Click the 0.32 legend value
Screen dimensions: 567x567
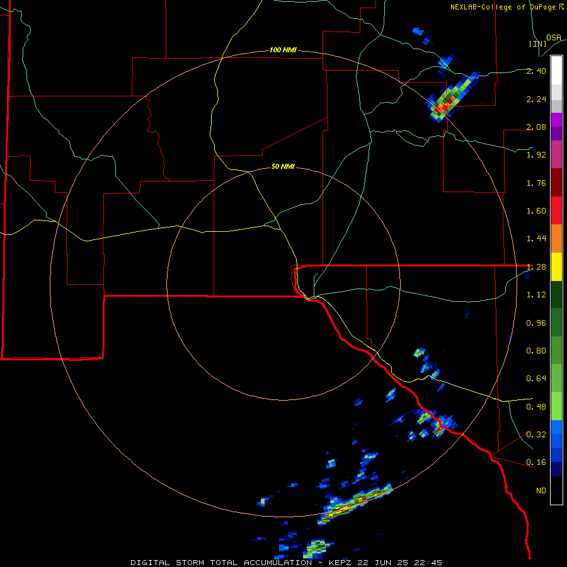coord(536,435)
